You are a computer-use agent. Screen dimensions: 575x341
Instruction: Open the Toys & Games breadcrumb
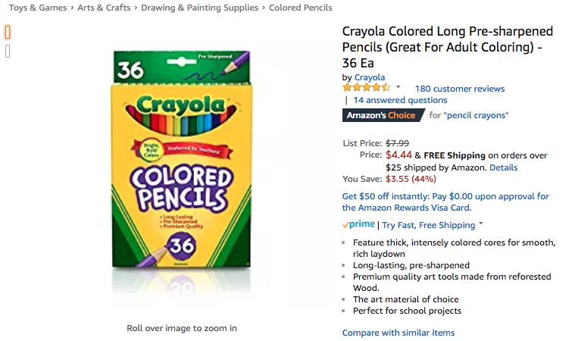38,8
